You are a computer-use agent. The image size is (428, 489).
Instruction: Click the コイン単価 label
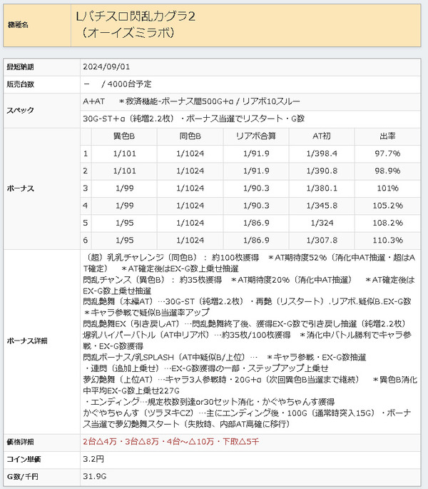24,459
